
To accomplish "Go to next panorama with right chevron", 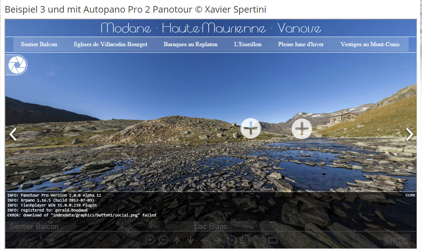I will (x=409, y=134).
